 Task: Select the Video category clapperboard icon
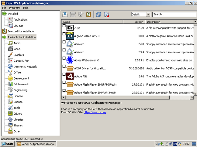(x=10, y=49)
